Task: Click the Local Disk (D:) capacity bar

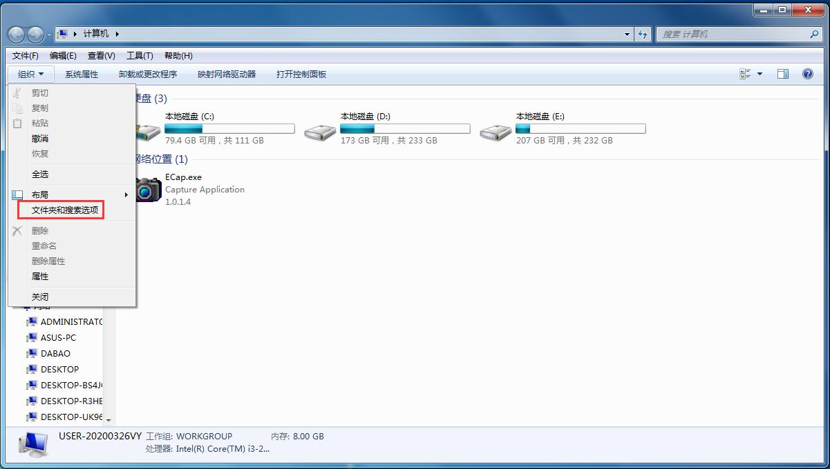Action: click(x=404, y=128)
